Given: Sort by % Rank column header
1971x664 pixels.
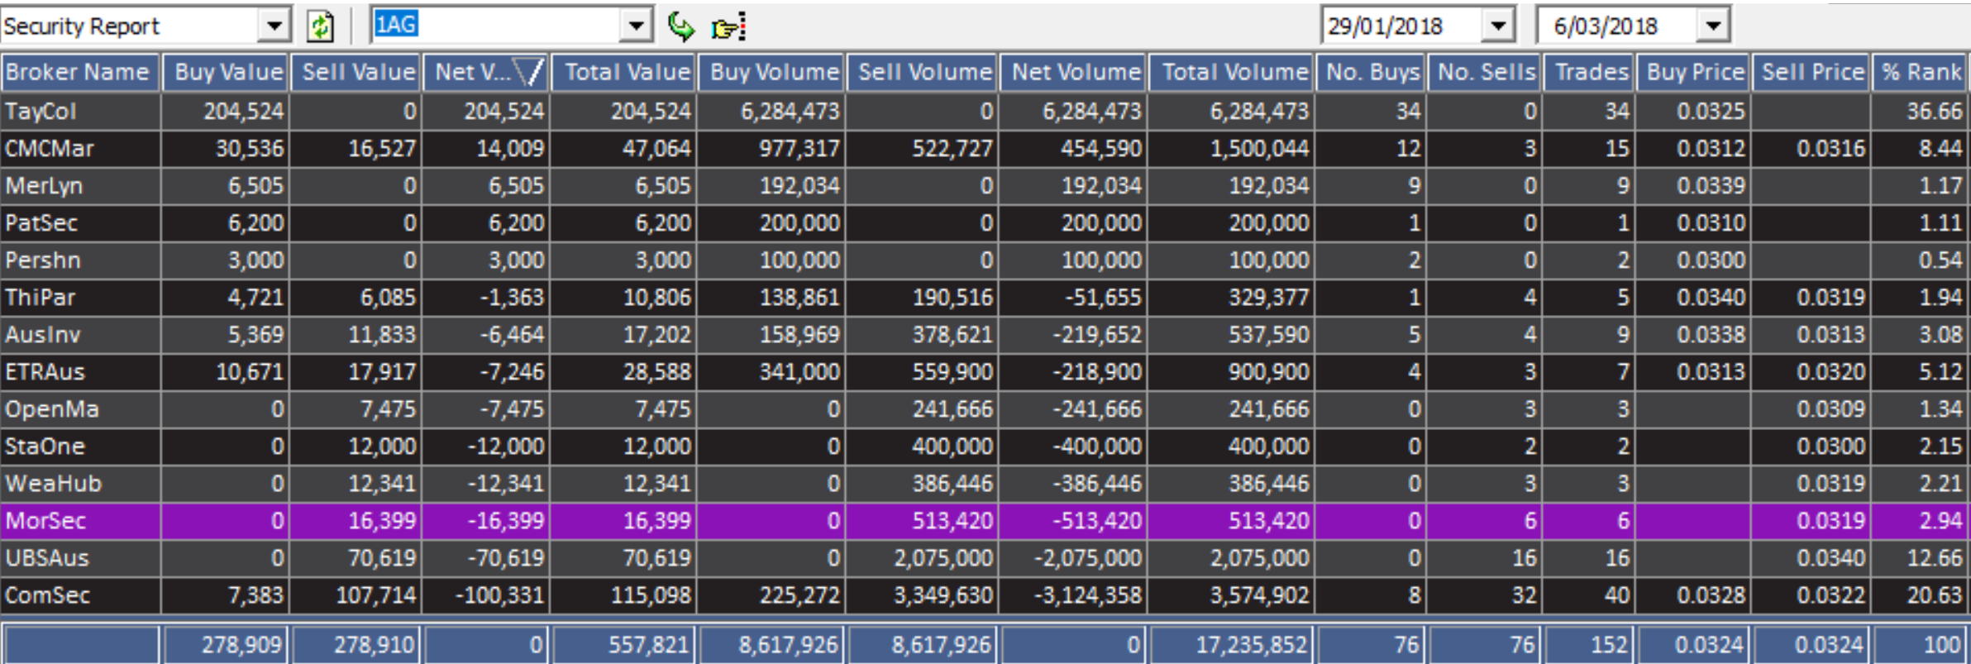Looking at the screenshot, I should point(1921,73).
